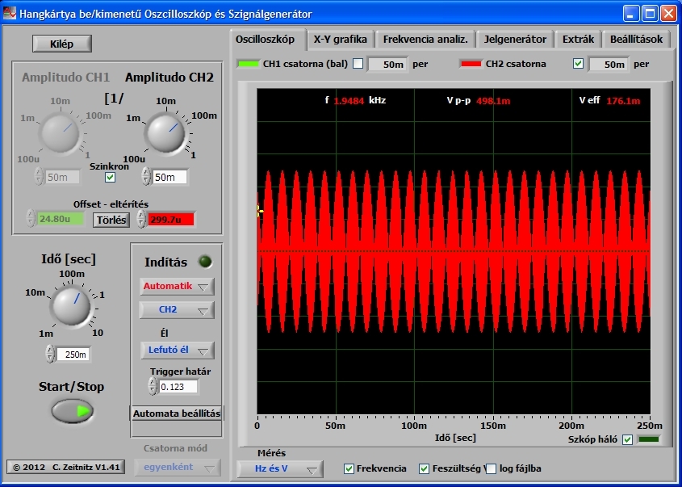The image size is (682, 487).
Task: Enable the CH1 csatorna checkbox
Action: coord(358,64)
